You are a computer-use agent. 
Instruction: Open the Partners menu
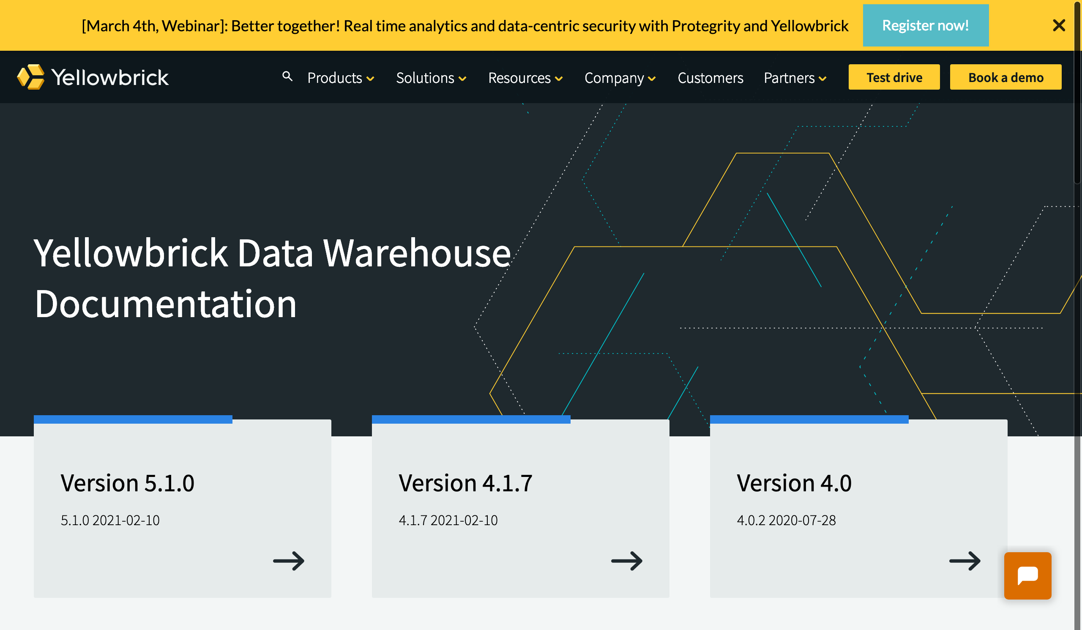pos(789,78)
